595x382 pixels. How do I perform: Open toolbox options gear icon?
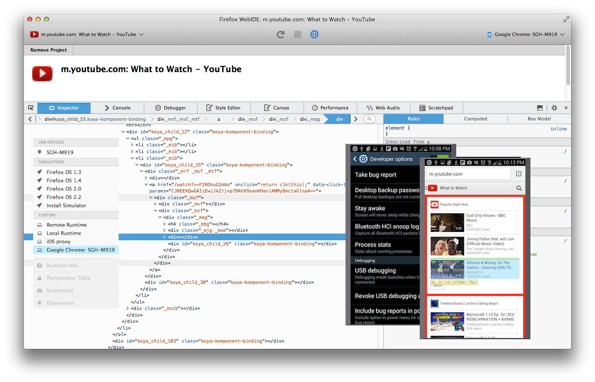coord(554,108)
